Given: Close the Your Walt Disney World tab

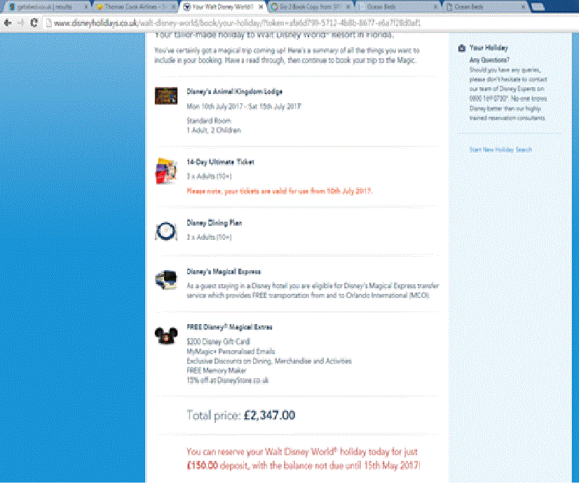Looking at the screenshot, I should [x=261, y=6].
